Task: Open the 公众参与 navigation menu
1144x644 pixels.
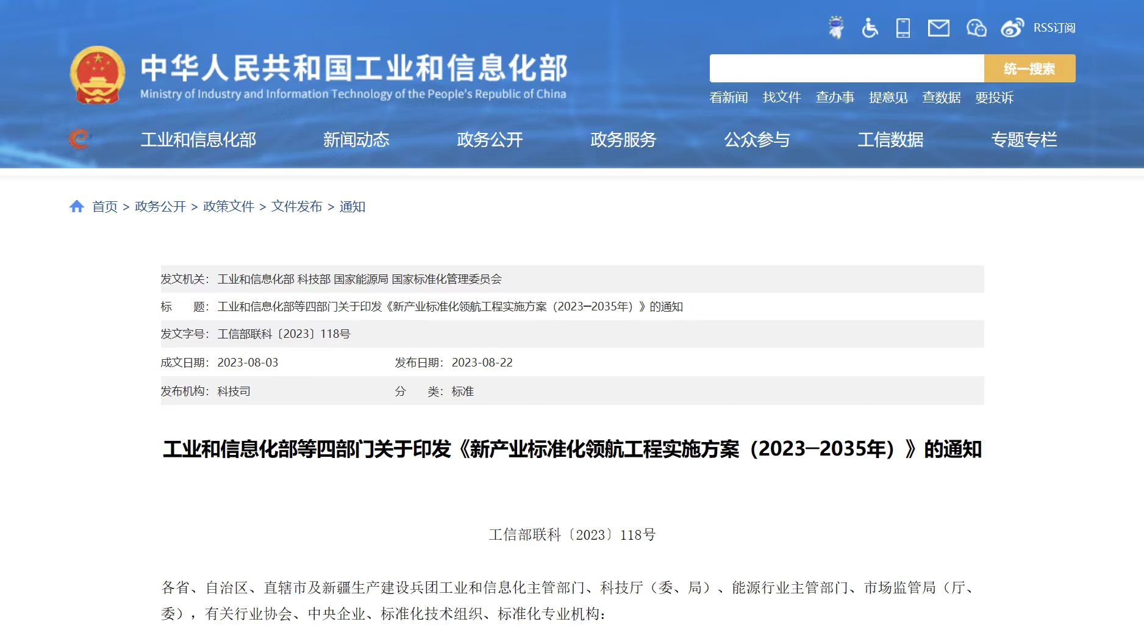Action: (757, 140)
